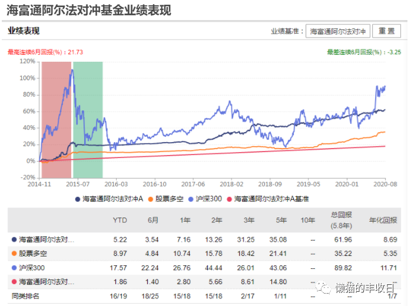Select the 10年 column header

(308, 221)
